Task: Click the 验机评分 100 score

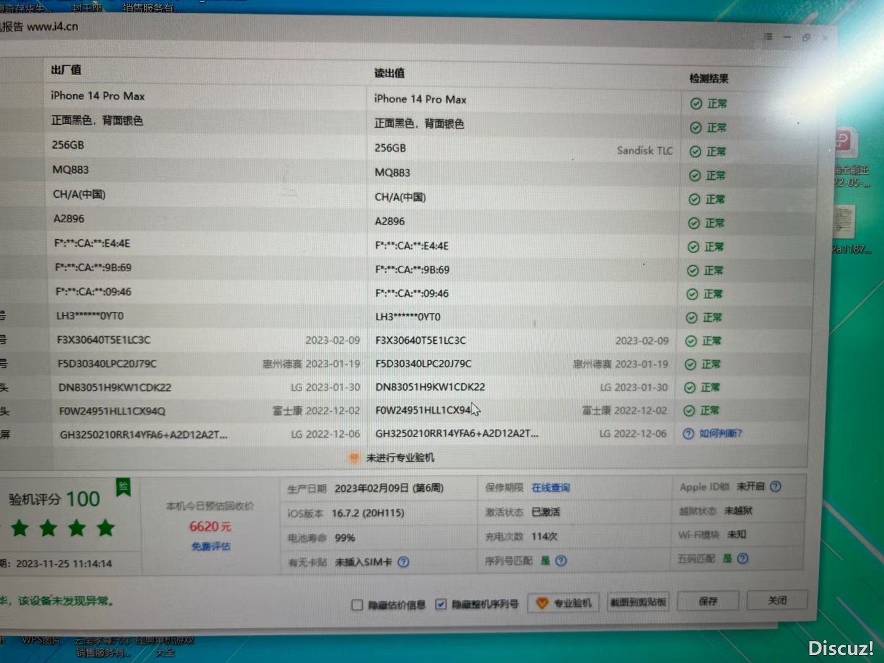Action: pos(54,499)
